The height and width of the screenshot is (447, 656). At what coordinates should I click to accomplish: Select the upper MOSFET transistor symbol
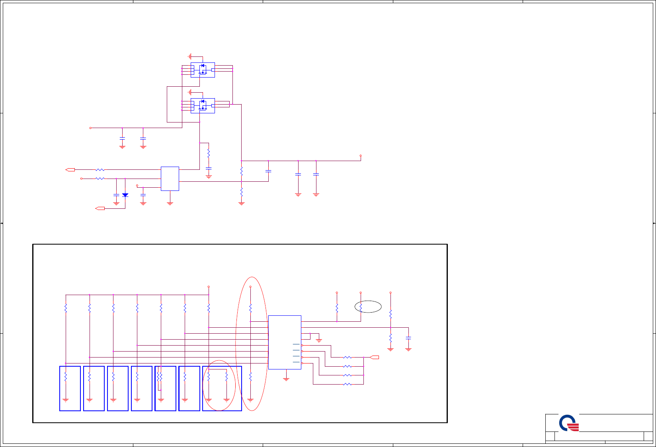pos(203,70)
